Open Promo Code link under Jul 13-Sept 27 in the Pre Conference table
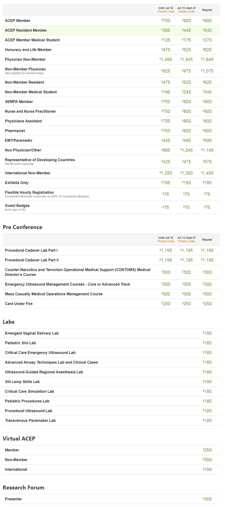This screenshot has height=507, width=225. click(187, 241)
